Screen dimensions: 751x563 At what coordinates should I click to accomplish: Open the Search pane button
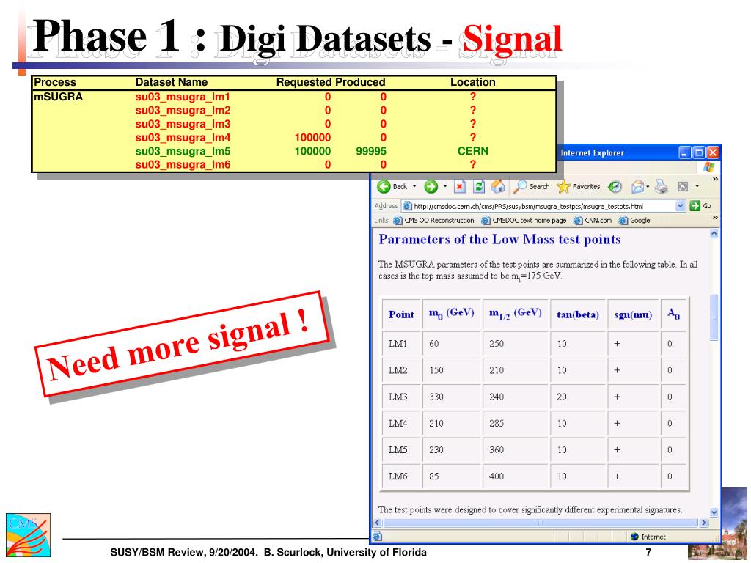pyautogui.click(x=531, y=187)
